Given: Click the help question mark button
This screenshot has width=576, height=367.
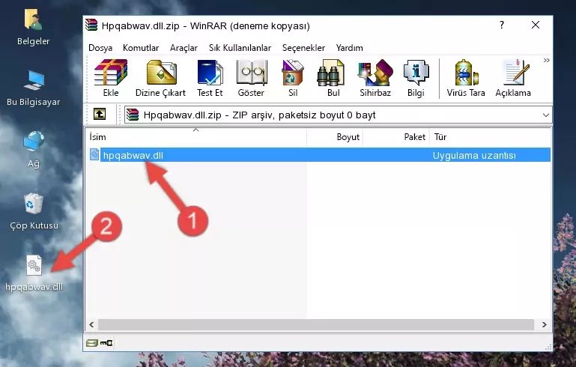Looking at the screenshot, I should pos(502,25).
